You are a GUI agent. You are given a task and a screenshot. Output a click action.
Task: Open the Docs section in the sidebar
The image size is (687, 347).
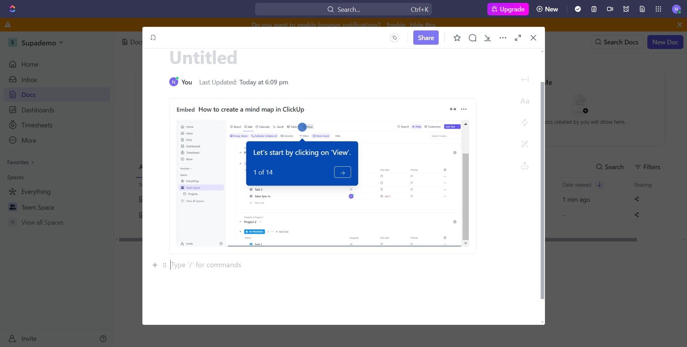(x=29, y=94)
